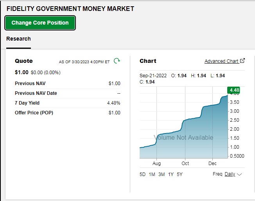Image resolution: width=255 pixels, height=201 pixels.
Task: Click the $0.00 (0.00%) change value
Action: pos(45,73)
